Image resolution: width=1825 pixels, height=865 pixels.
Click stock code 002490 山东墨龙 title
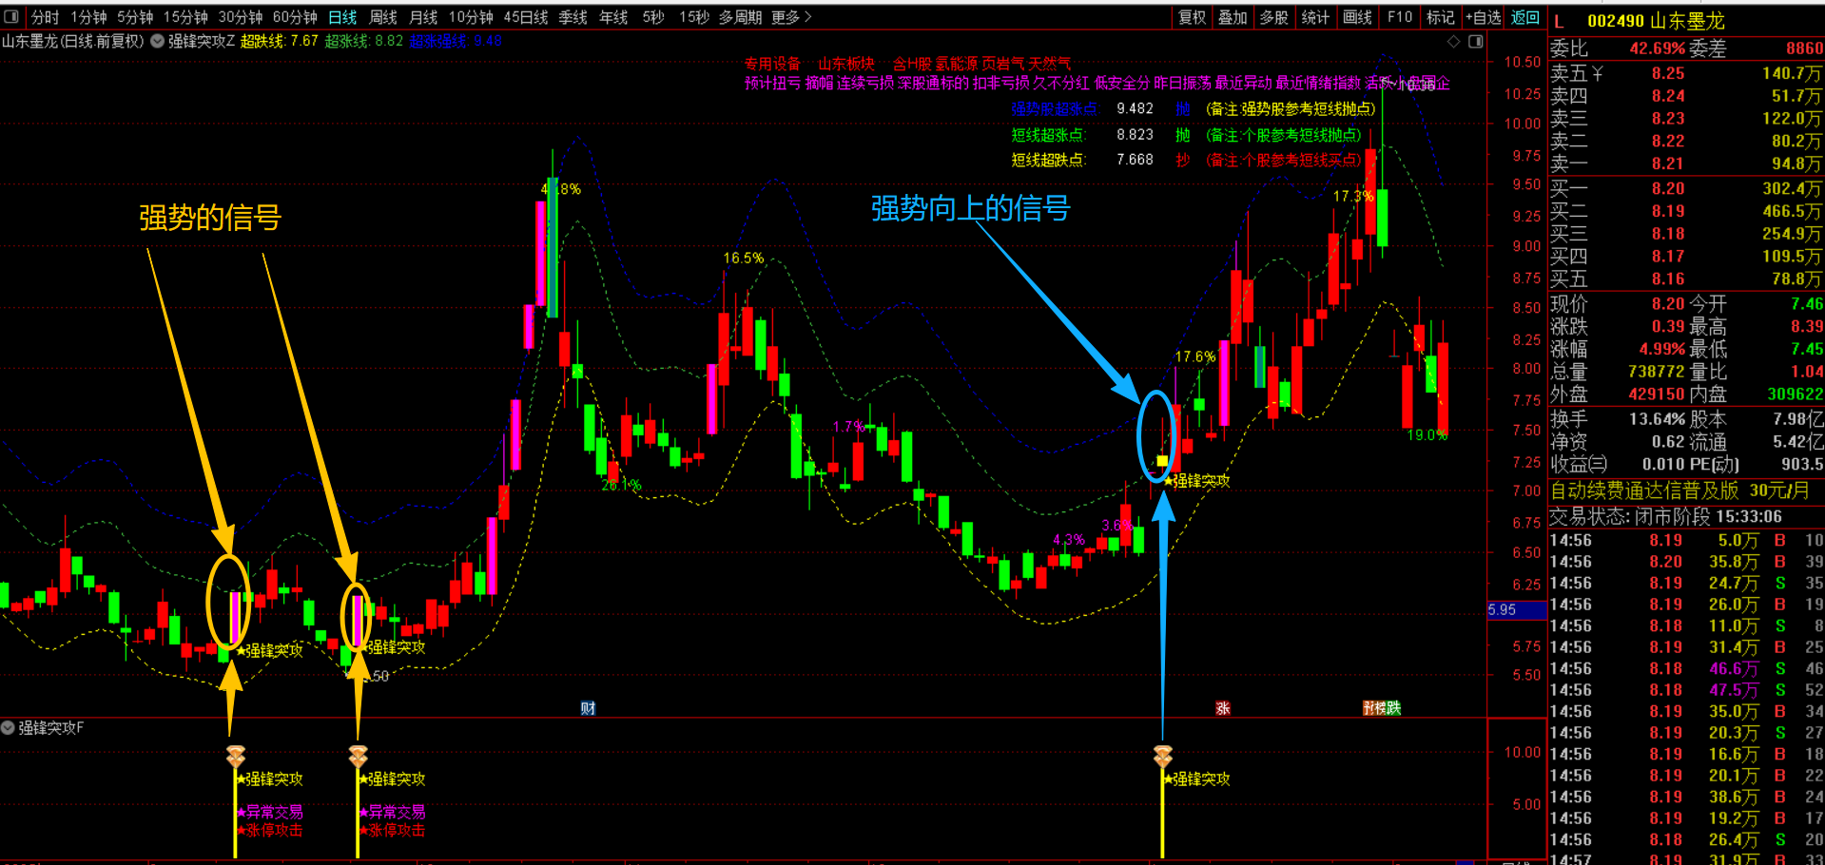click(x=1655, y=21)
